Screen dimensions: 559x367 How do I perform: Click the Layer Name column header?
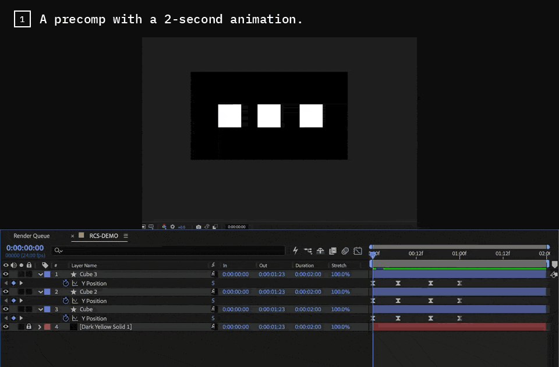[x=84, y=266]
